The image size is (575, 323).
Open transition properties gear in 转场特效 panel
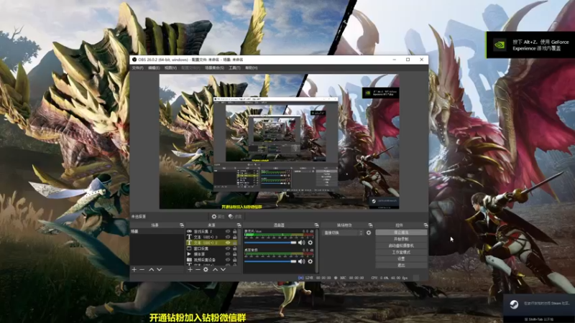tap(369, 233)
